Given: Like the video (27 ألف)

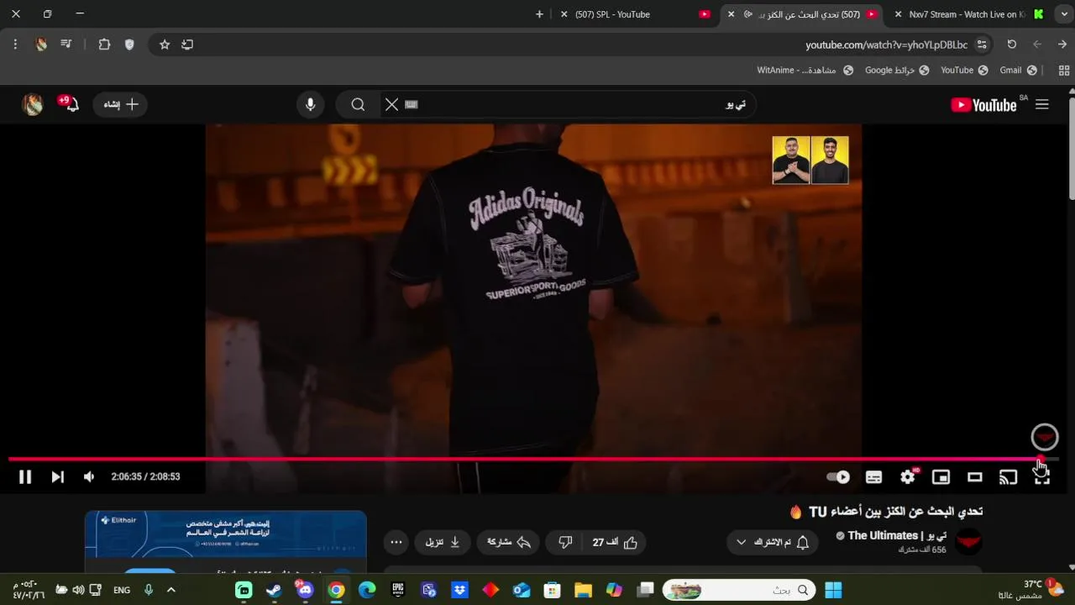Looking at the screenshot, I should (616, 543).
